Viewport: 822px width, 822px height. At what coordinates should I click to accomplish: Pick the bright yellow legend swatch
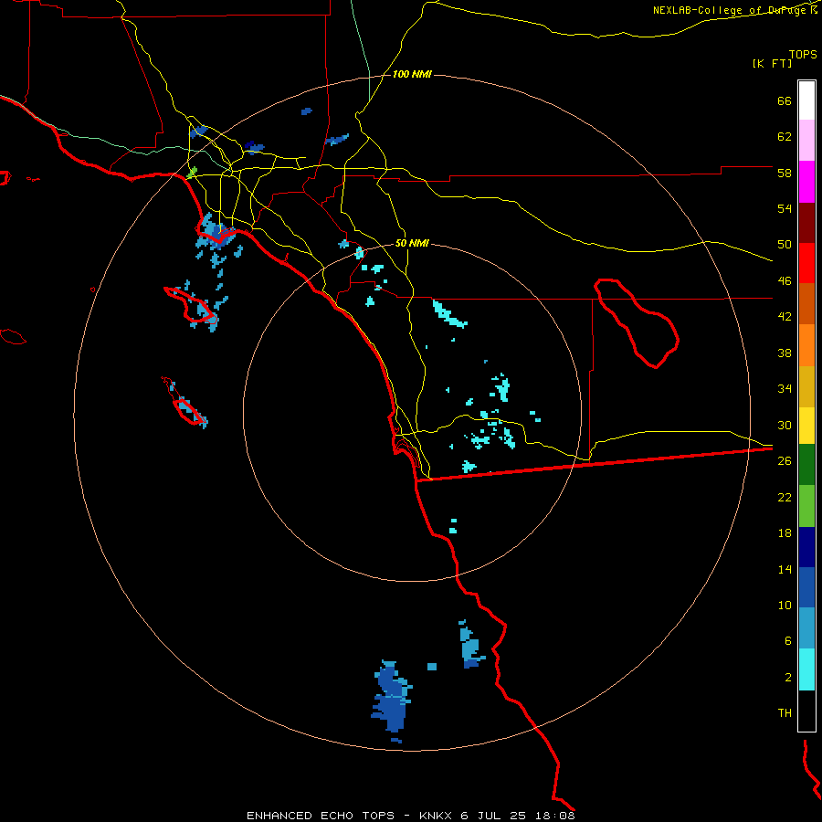[x=806, y=426]
